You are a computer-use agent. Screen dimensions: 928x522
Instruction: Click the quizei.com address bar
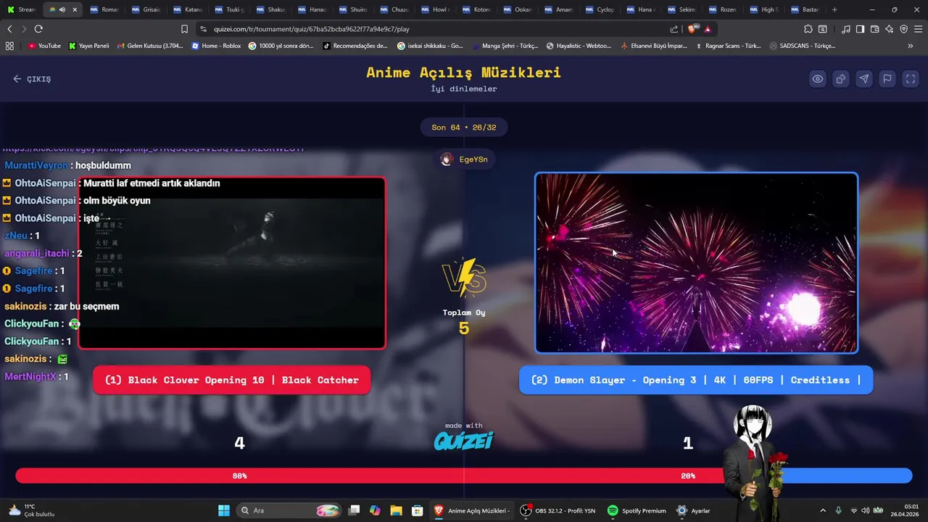coord(435,29)
